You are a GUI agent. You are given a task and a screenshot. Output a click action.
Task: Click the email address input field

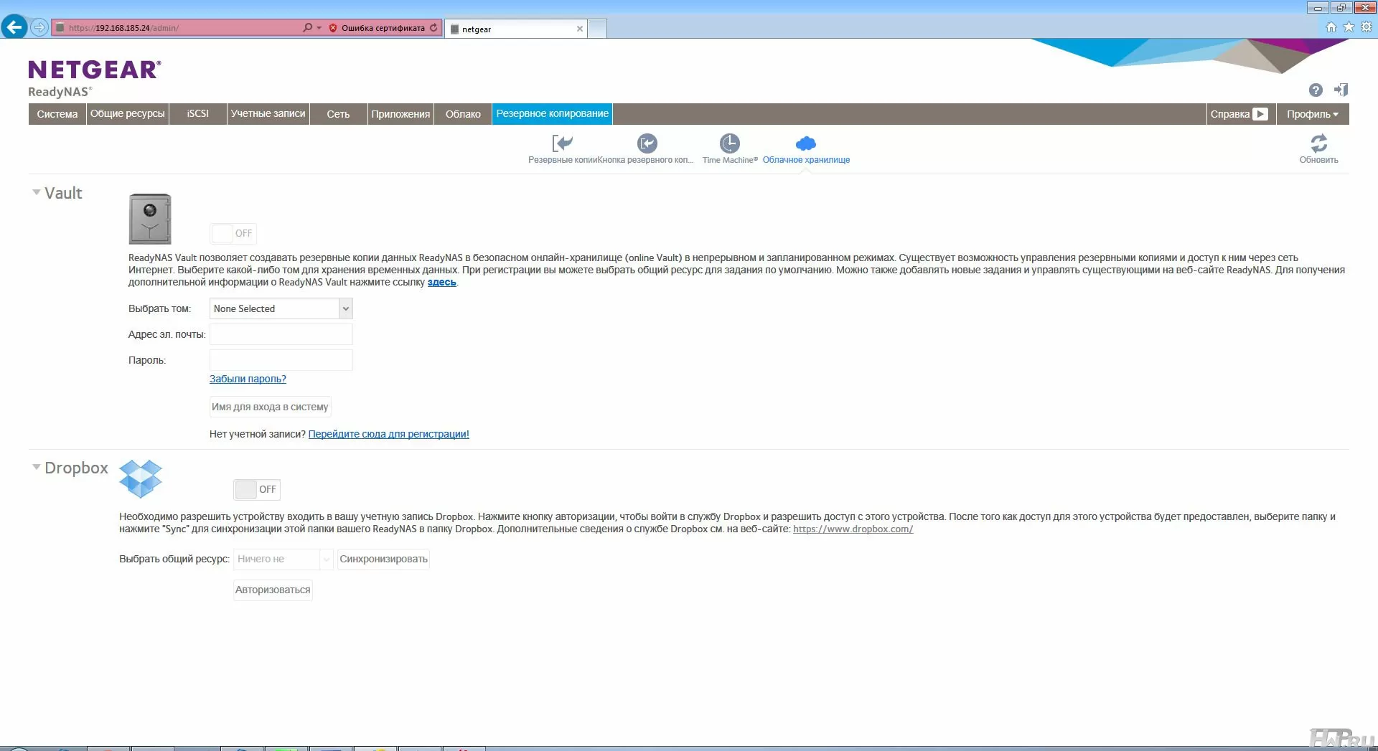(x=281, y=334)
